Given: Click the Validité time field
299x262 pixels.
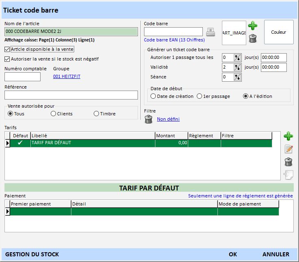Looking at the screenshot, I should point(273,67).
